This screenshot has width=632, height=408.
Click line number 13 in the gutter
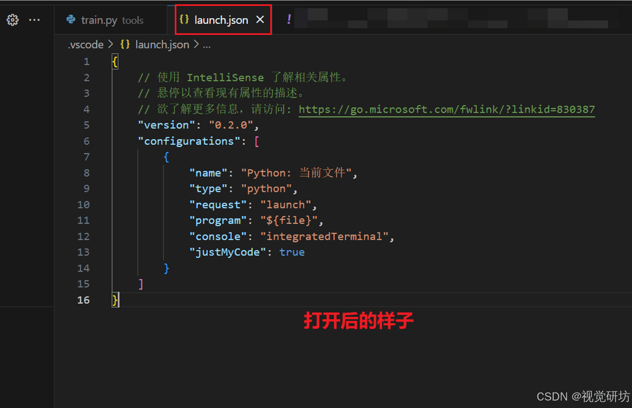pyautogui.click(x=83, y=252)
